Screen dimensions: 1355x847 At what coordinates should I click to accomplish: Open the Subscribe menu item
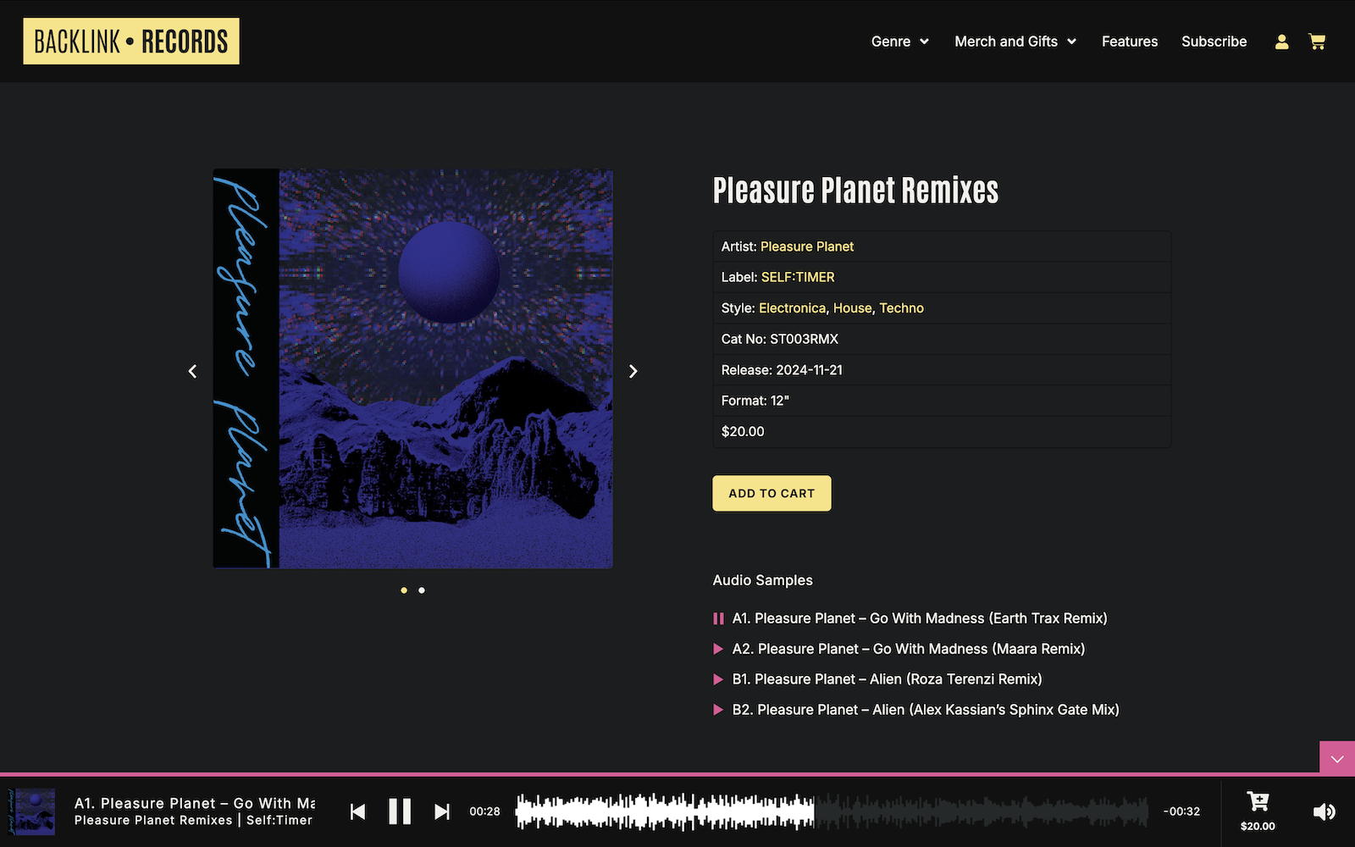[1214, 42]
